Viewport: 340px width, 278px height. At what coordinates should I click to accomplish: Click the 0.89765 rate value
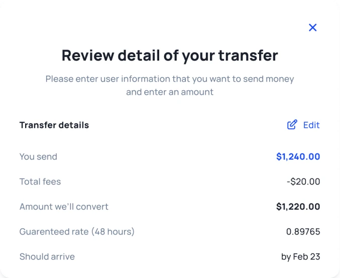(303, 231)
